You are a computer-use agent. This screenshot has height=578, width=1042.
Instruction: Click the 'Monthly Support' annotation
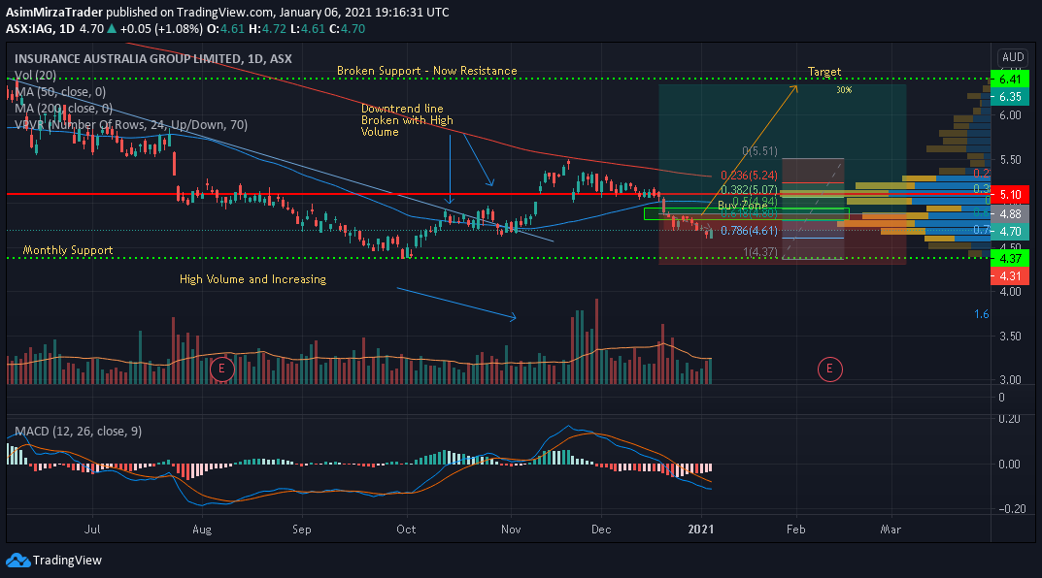(68, 250)
